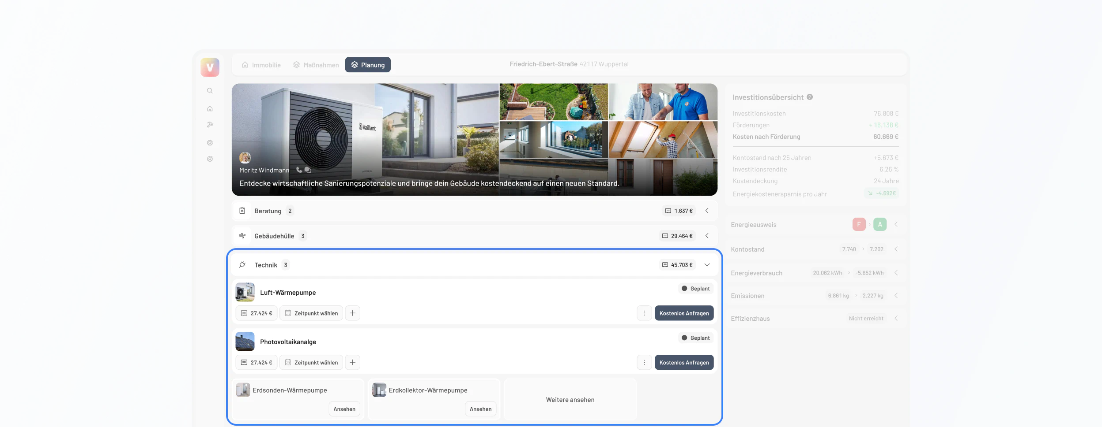This screenshot has width=1102, height=427.
Task: Click Ansehen for Erdsonden-Wärmepumpe
Action: pos(344,409)
